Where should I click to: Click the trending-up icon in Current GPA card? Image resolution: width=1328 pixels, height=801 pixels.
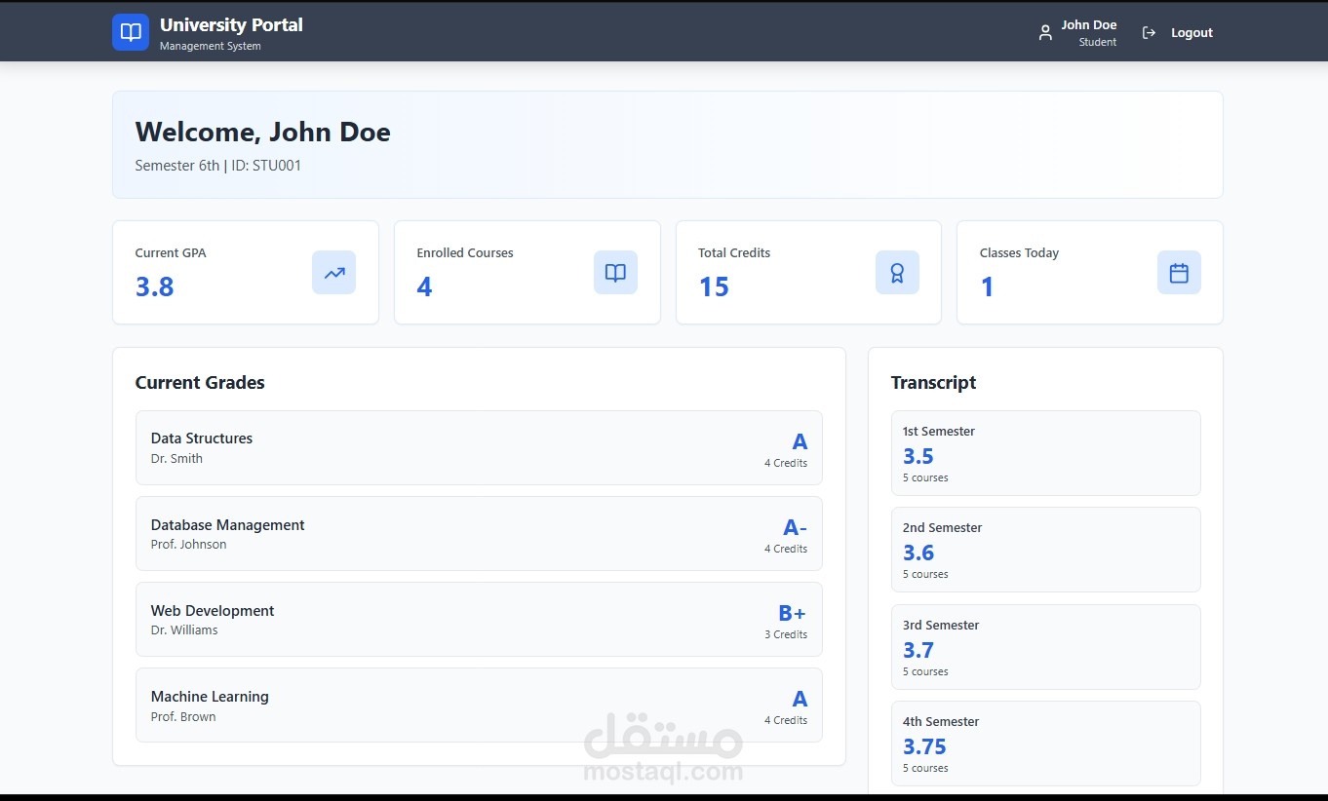pyautogui.click(x=334, y=273)
